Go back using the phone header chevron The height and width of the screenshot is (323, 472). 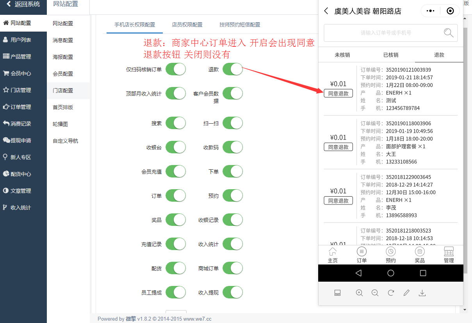point(326,11)
